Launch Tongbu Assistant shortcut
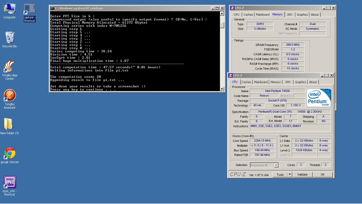Screen dimensions: 362x204 point(10,99)
